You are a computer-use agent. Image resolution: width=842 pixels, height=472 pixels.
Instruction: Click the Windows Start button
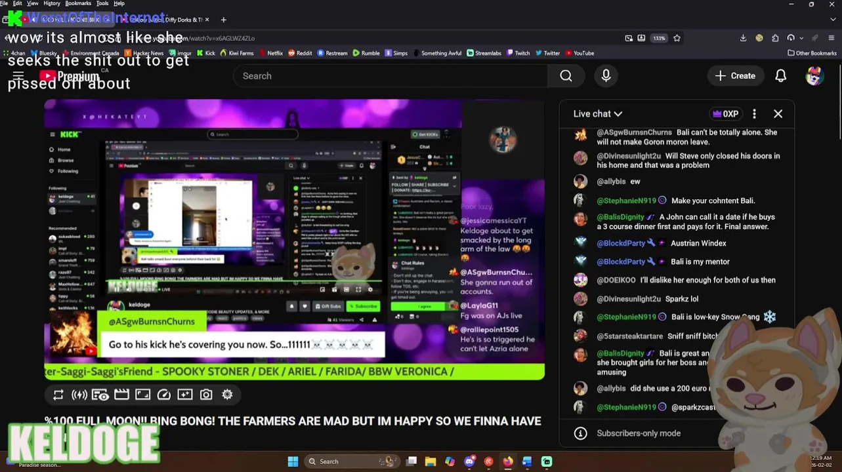pos(293,462)
